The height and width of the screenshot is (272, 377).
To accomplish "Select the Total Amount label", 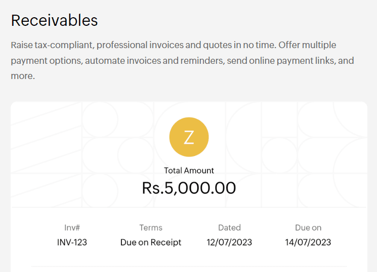I will click(x=189, y=170).
